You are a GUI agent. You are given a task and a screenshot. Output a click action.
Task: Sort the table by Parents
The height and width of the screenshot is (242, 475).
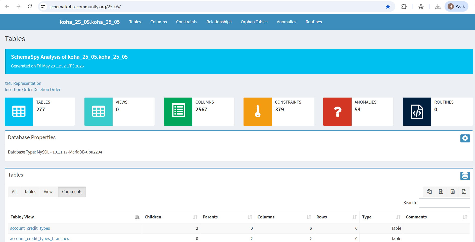227,217
